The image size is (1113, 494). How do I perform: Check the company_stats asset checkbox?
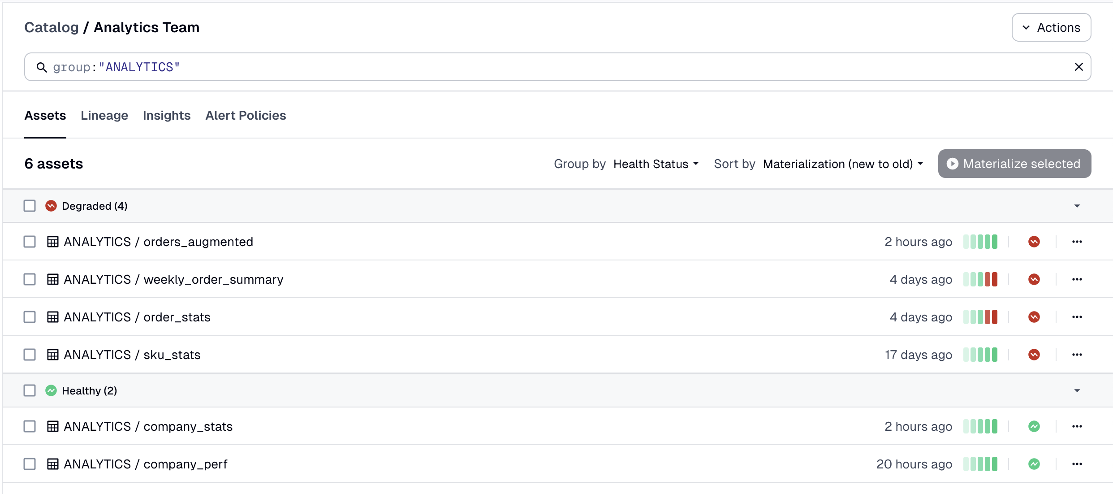(x=29, y=426)
